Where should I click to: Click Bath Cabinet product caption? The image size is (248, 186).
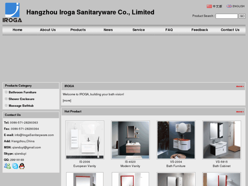click(x=222, y=166)
